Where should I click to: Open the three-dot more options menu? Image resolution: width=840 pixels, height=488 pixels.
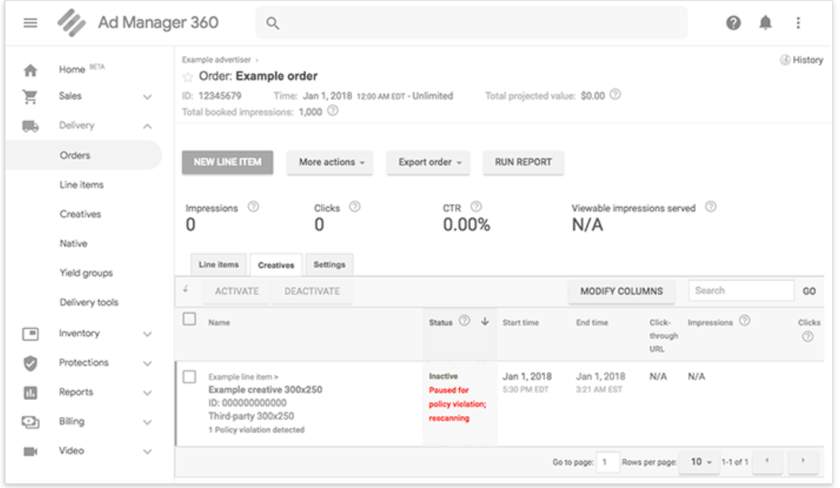pos(798,24)
